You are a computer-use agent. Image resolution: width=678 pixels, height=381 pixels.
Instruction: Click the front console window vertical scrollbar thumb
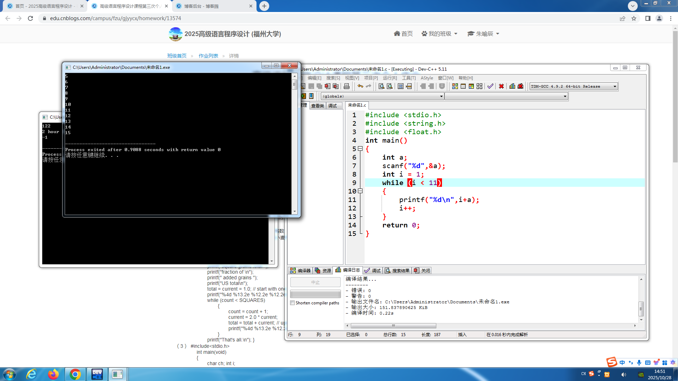click(294, 84)
